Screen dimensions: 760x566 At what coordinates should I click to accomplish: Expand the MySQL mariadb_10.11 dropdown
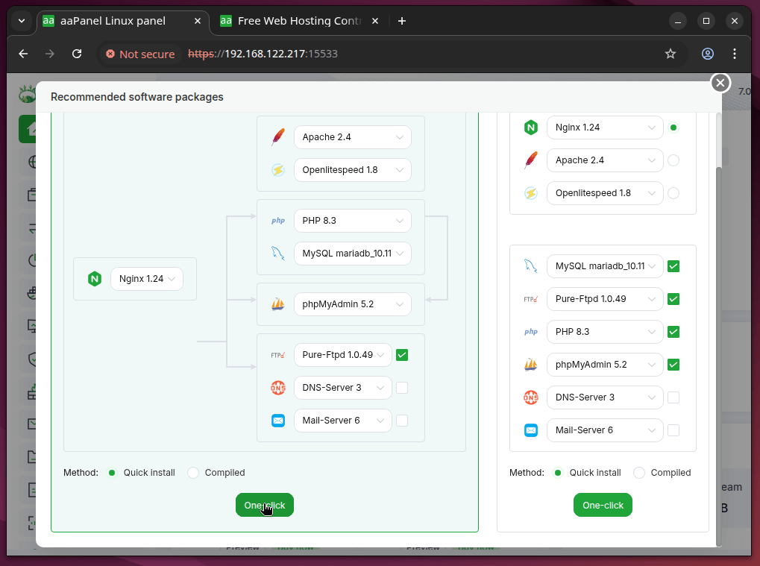352,254
